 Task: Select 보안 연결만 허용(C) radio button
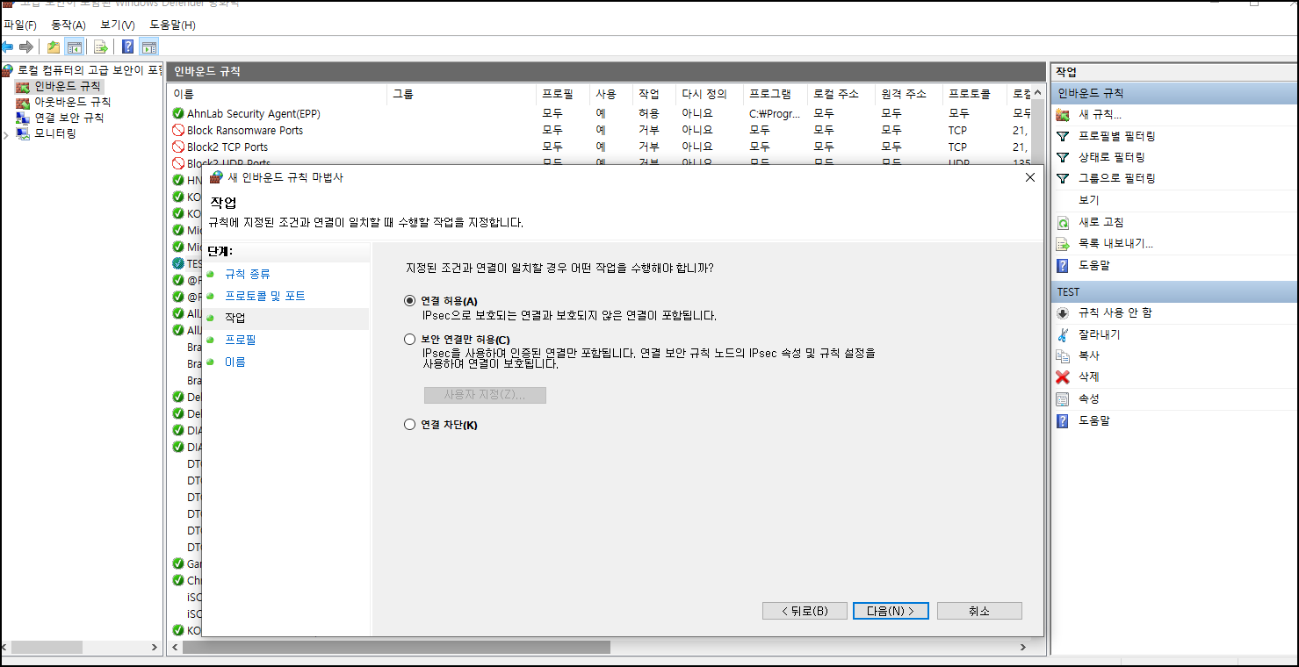[409, 340]
